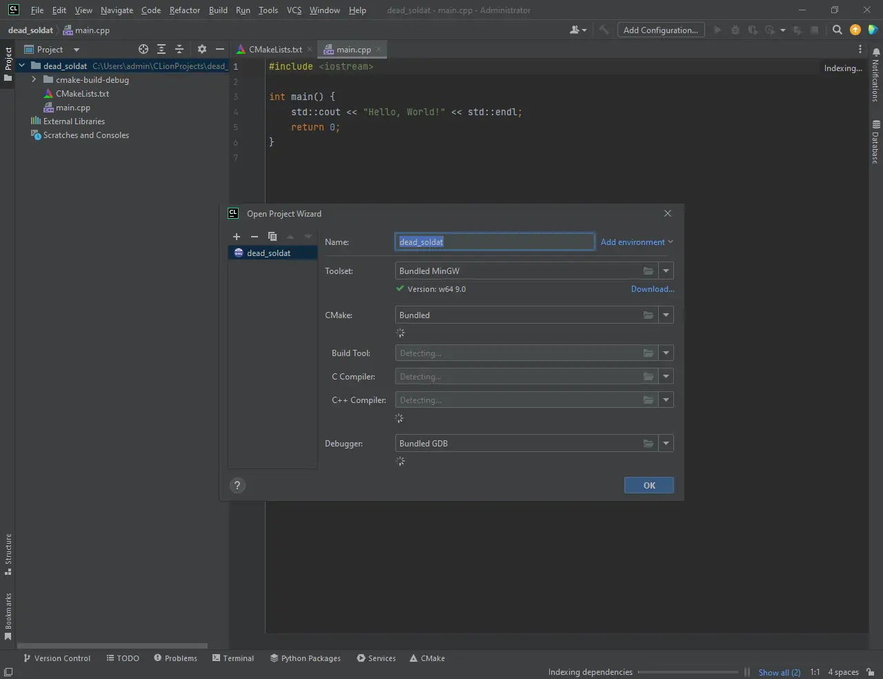Image resolution: width=883 pixels, height=679 pixels.
Task: Toggle the Structure tool window
Action: 8,553
